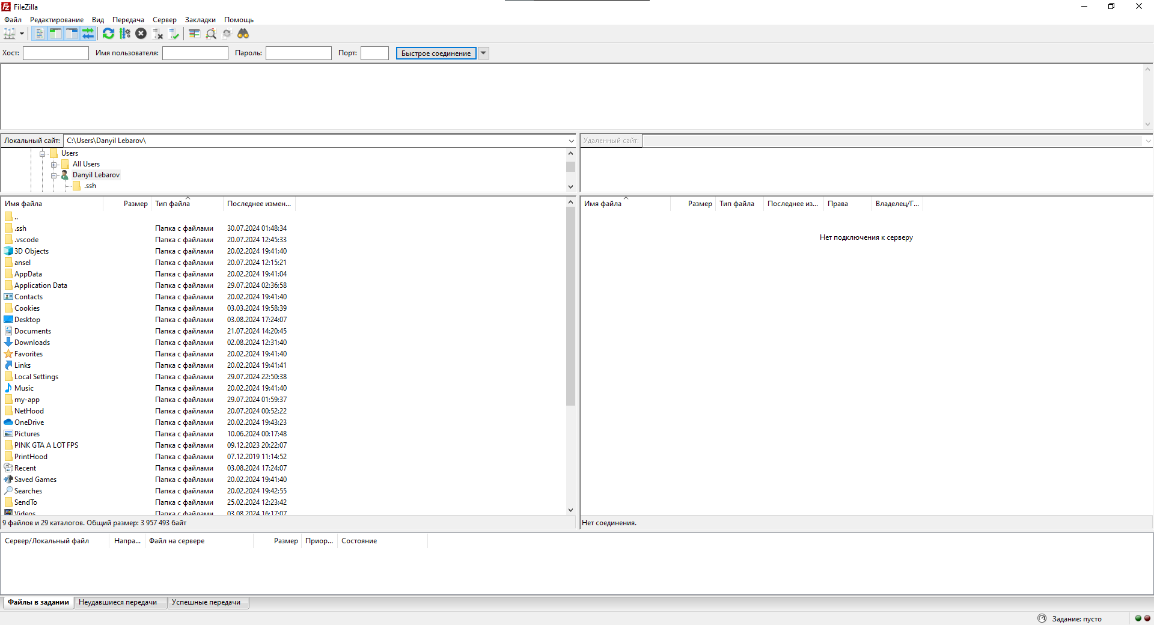Click the Пароль input field
This screenshot has height=625, width=1154.
(x=299, y=53)
